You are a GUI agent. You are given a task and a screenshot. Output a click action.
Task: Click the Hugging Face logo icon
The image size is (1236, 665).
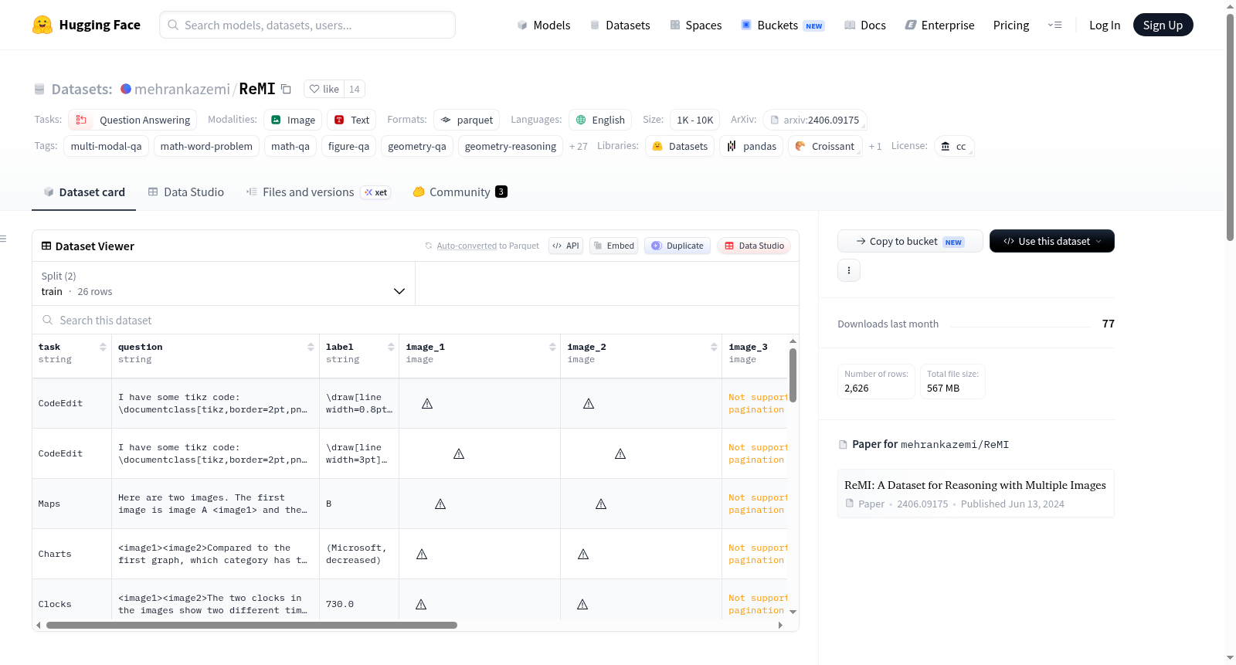(42, 25)
